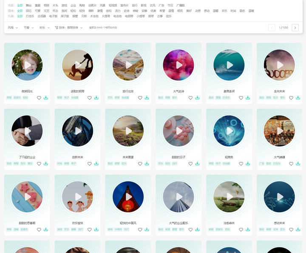This screenshot has height=253, width=306.
Task: Play the 微笑阳光 track
Action: [x=27, y=65]
